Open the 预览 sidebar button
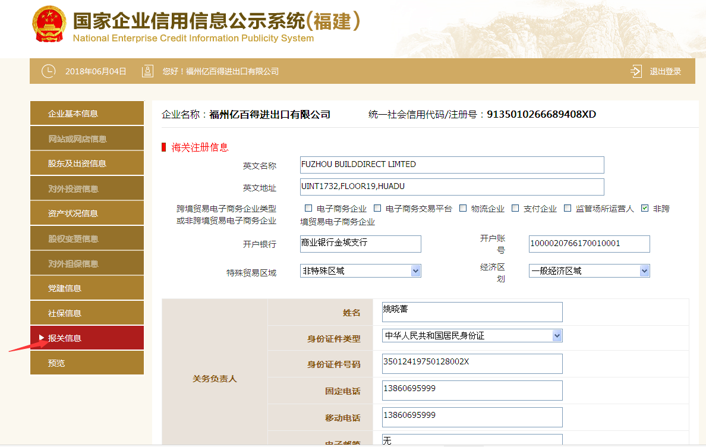 pyautogui.click(x=87, y=363)
